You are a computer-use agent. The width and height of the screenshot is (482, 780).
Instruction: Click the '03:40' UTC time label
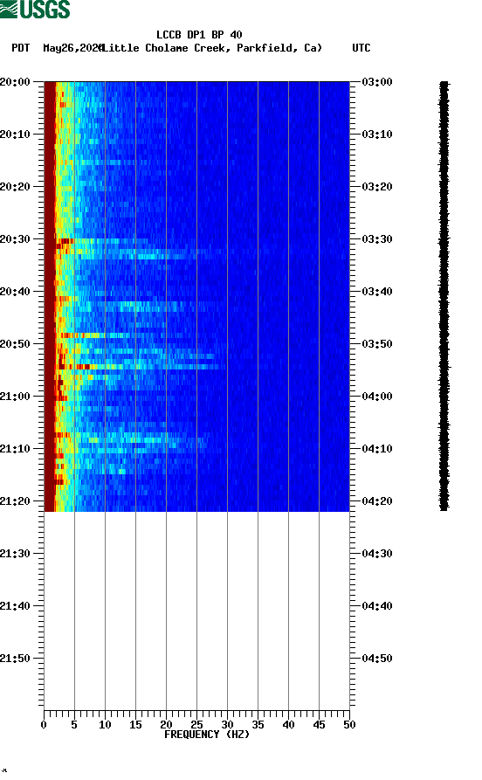pos(377,292)
